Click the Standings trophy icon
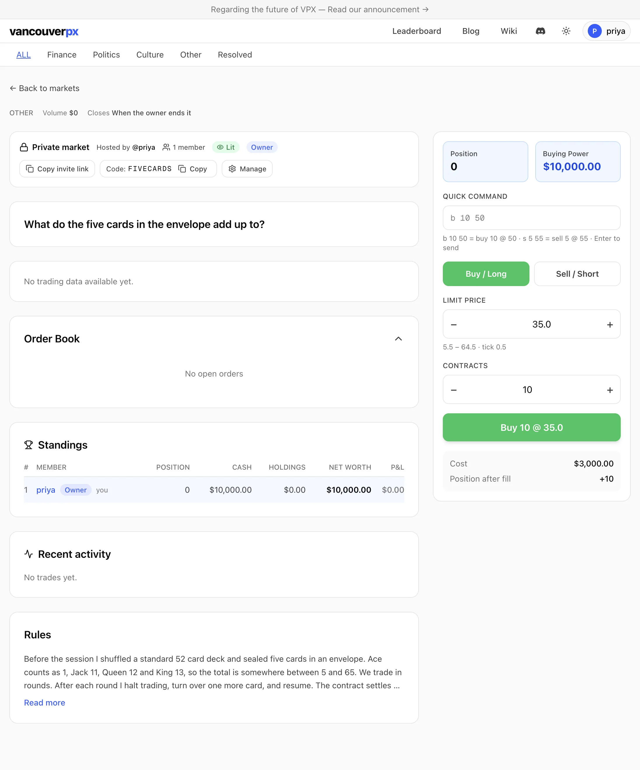The height and width of the screenshot is (770, 640). coord(29,445)
